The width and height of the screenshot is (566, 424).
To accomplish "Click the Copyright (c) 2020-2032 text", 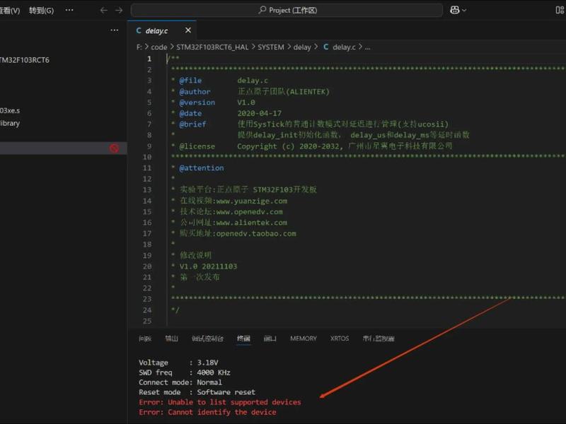I will pyautogui.click(x=289, y=146).
